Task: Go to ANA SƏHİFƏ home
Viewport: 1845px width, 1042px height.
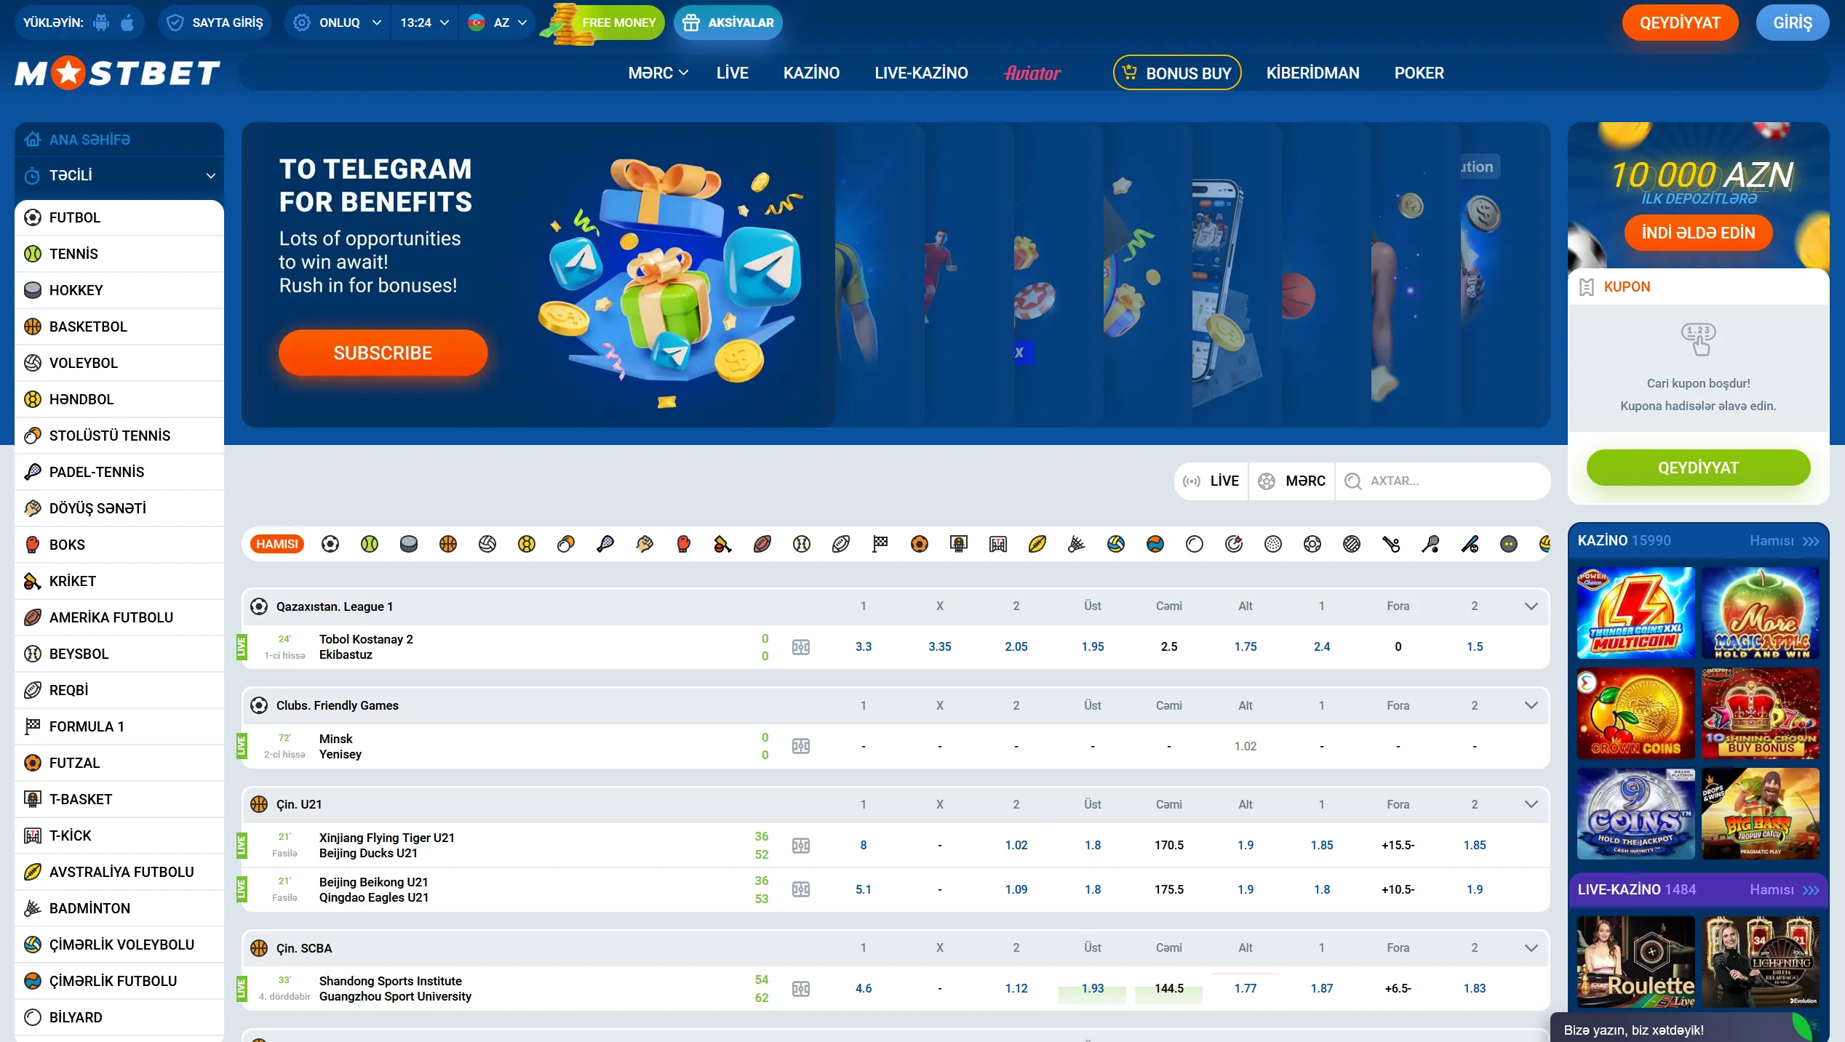Action: [x=119, y=140]
